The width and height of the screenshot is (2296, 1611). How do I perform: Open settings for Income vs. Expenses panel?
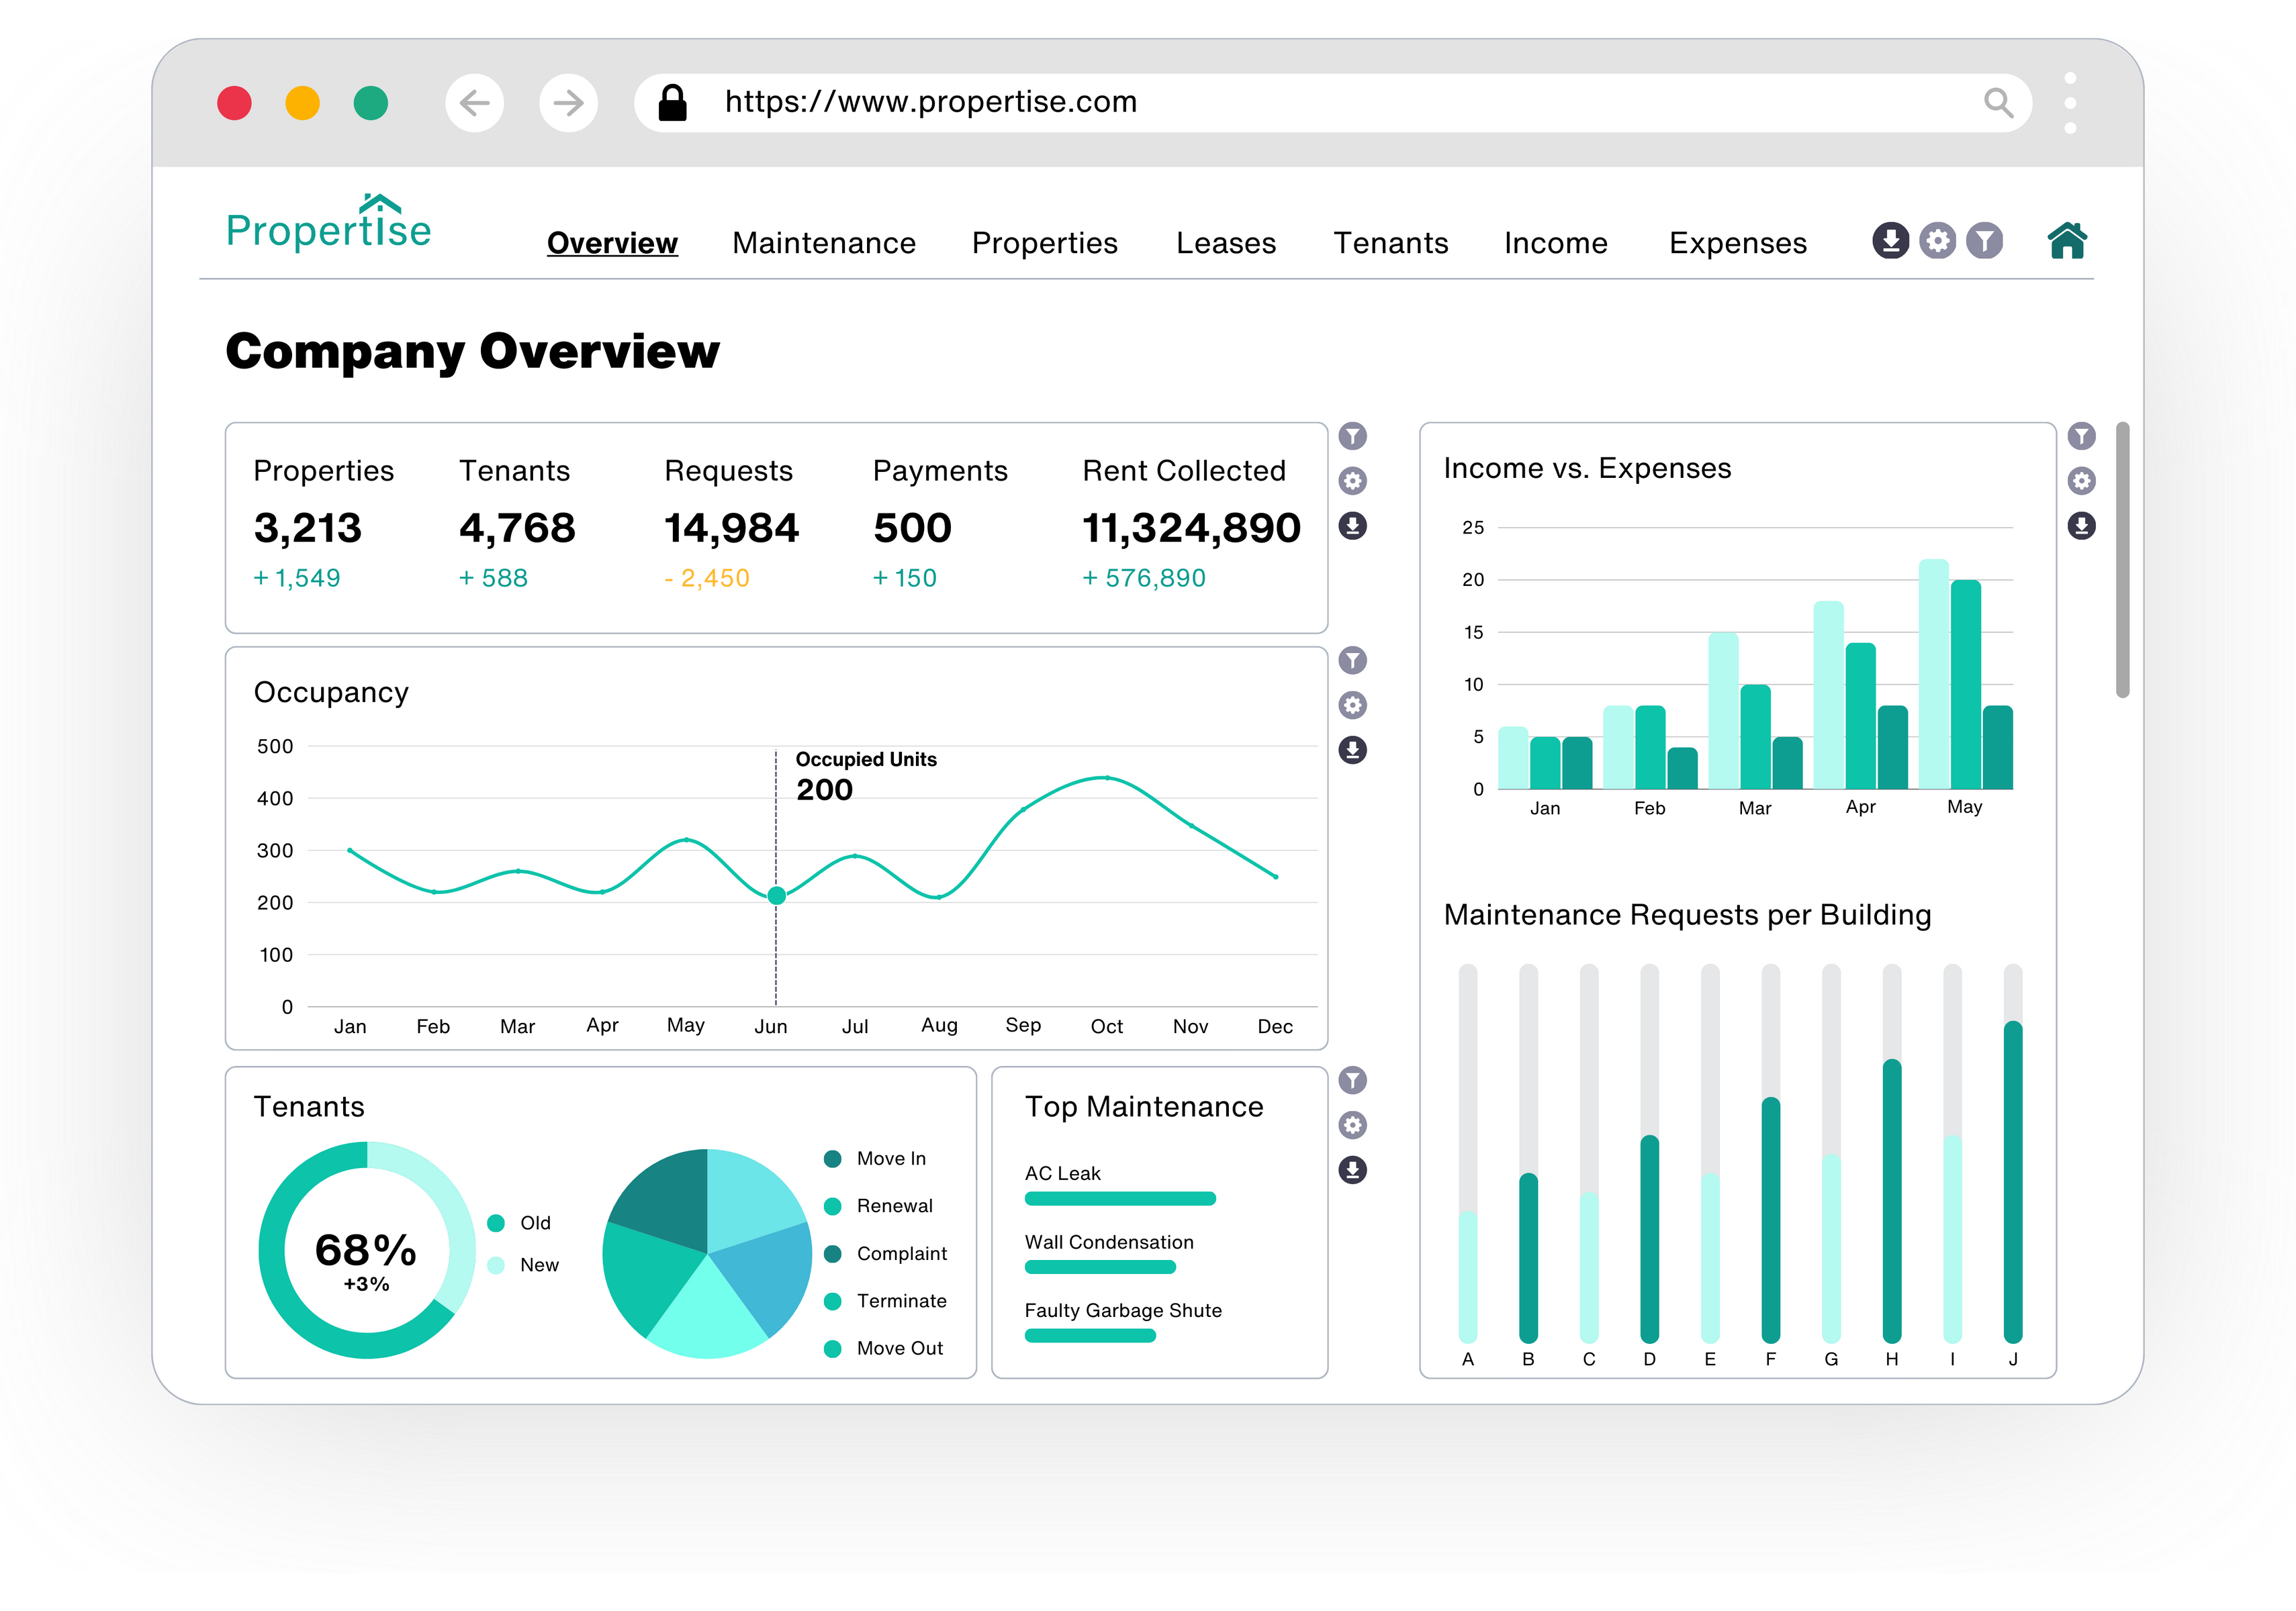(2081, 481)
